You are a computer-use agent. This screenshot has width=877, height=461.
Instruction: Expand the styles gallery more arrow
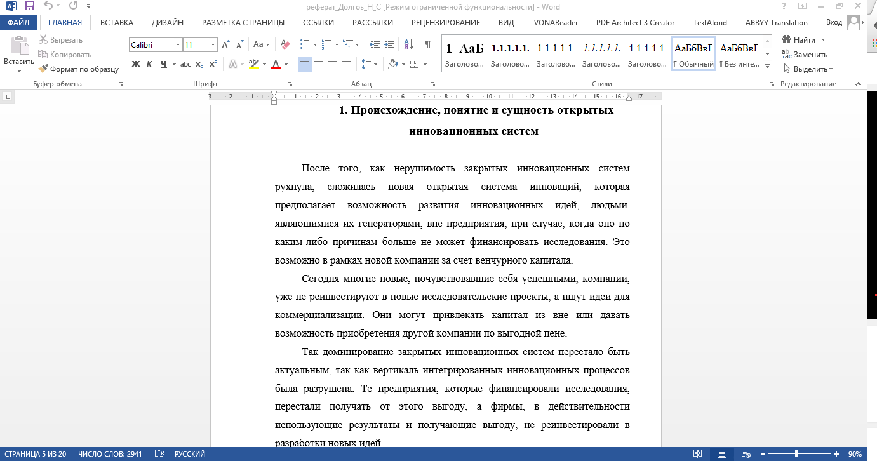[x=767, y=66]
